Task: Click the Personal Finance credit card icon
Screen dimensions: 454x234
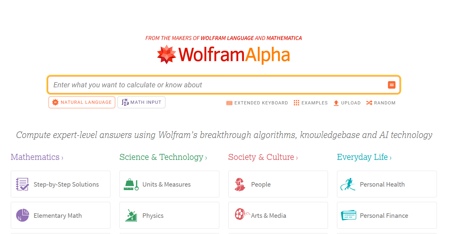Action: 348,215
